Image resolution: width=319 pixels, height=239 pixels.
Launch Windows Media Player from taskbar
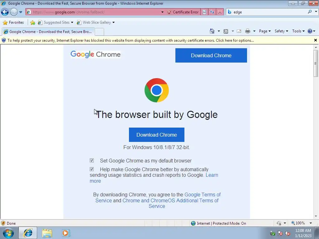(x=66, y=233)
